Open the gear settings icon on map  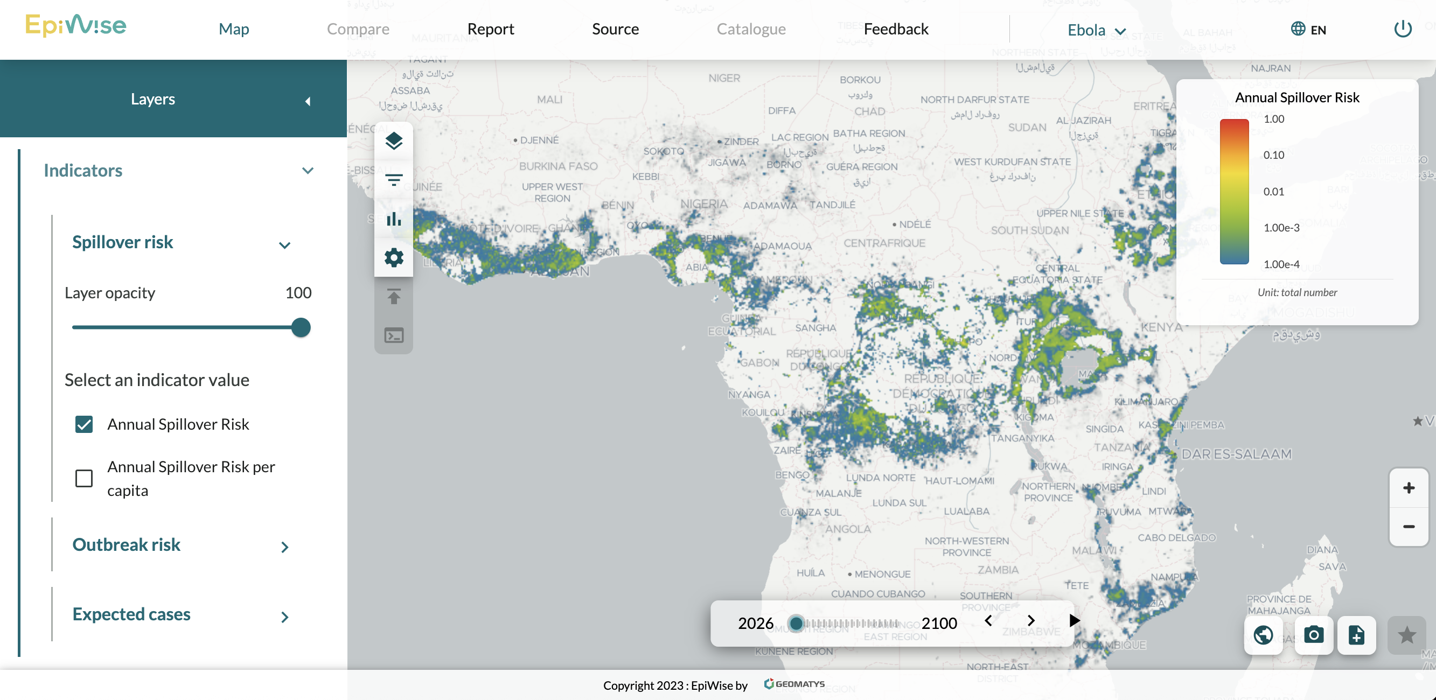point(394,257)
